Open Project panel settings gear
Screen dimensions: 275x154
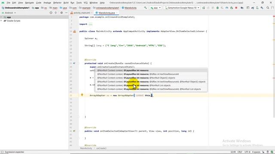click(x=61, y=13)
